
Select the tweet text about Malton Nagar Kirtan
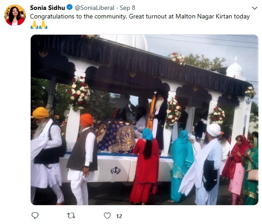(140, 17)
